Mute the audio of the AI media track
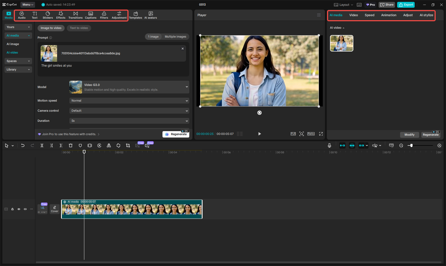Image resolution: width=446 pixels, height=266 pixels. [25, 209]
